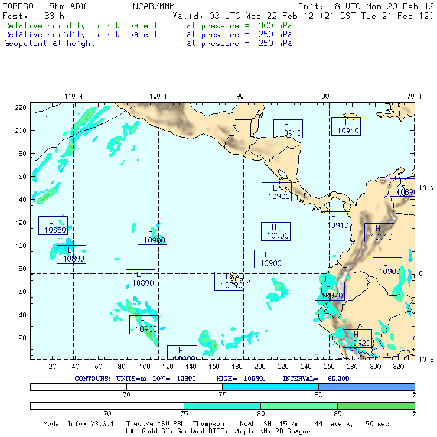The image size is (437, 437).
Task: Click the y-axis tick label "220"
Action: coord(21,107)
